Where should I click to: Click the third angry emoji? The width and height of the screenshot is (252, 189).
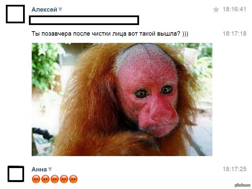55,179
